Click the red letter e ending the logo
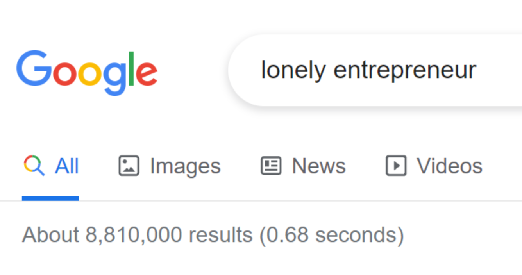 [146, 74]
